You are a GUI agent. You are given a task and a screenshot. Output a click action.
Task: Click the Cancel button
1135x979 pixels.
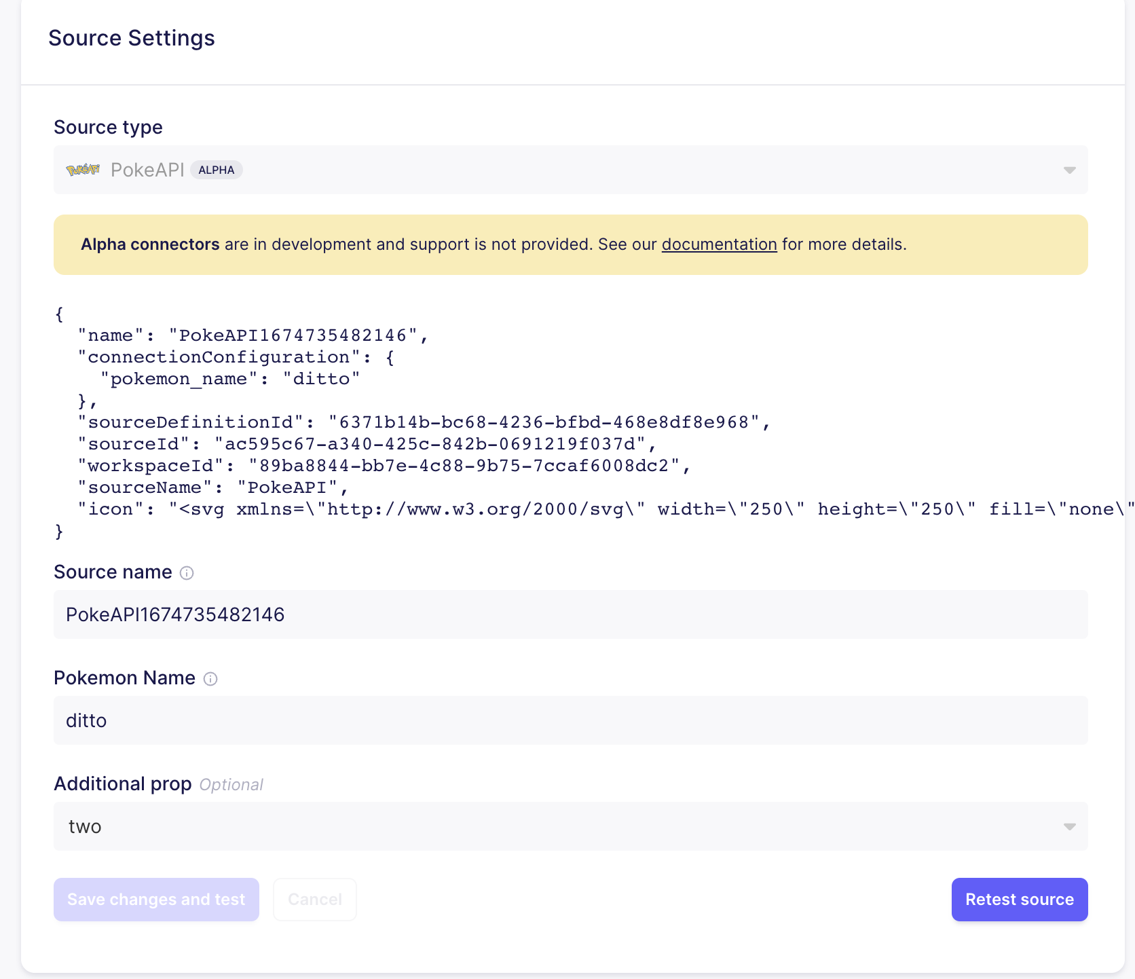click(314, 899)
